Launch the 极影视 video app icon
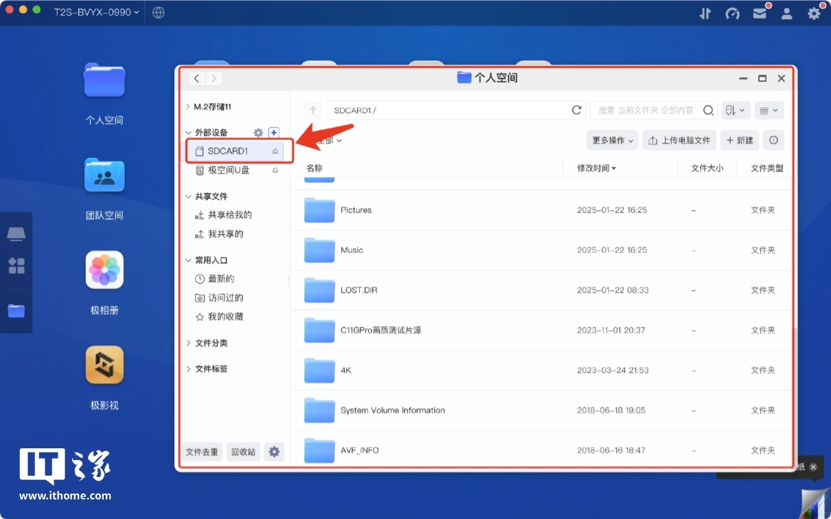This screenshot has height=519, width=831. pyautogui.click(x=104, y=365)
